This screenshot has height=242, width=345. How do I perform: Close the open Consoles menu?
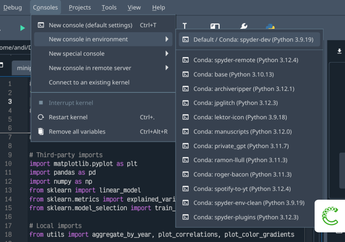click(45, 8)
